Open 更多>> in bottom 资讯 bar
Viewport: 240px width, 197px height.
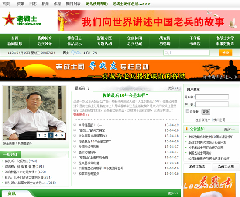tap(173, 193)
